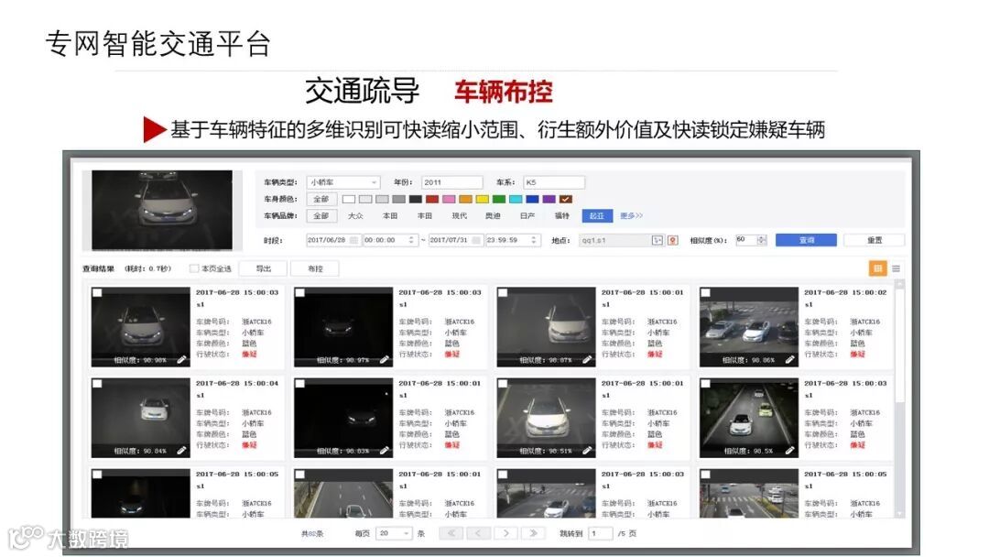
Task: Filter by brand 奥迪
Action: 494,215
